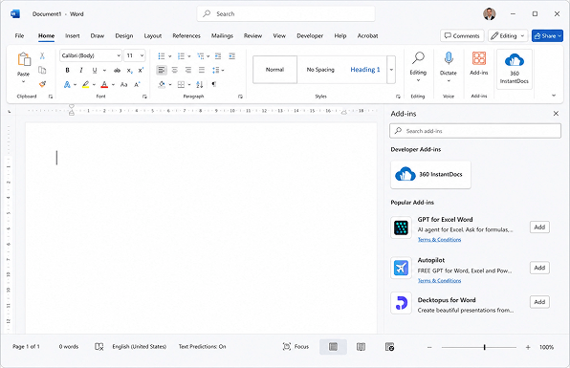Close the Add-ins pane

(556, 114)
